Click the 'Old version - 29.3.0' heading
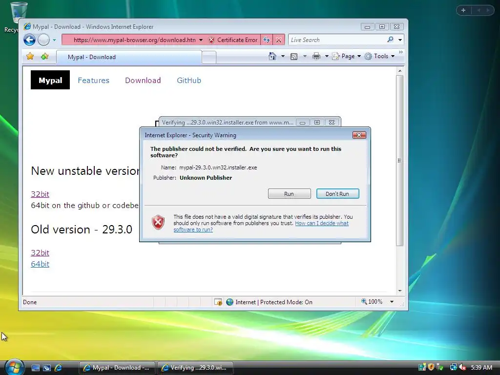This screenshot has height=375, width=500. (x=82, y=229)
